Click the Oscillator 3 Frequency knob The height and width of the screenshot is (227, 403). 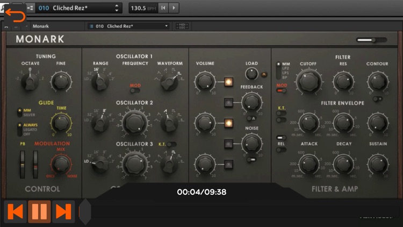click(x=135, y=164)
